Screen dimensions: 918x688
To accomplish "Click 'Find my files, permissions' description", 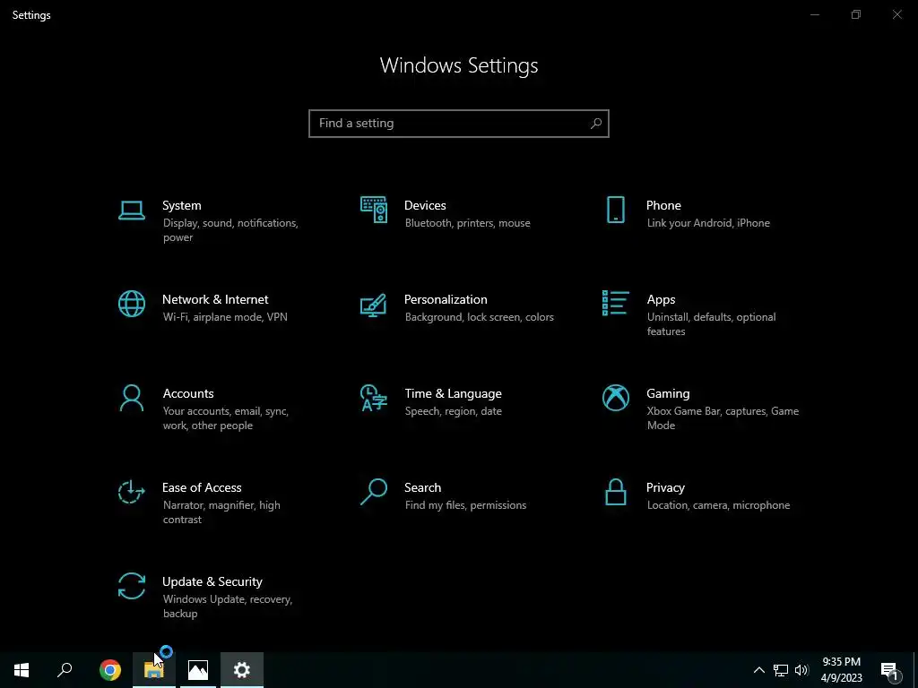I will coord(465,505).
